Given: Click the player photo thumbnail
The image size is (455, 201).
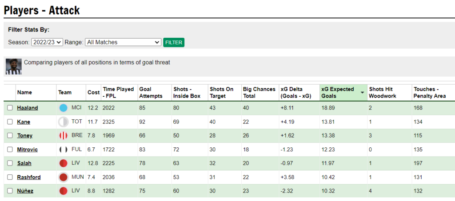Looking at the screenshot, I should coord(14,67).
